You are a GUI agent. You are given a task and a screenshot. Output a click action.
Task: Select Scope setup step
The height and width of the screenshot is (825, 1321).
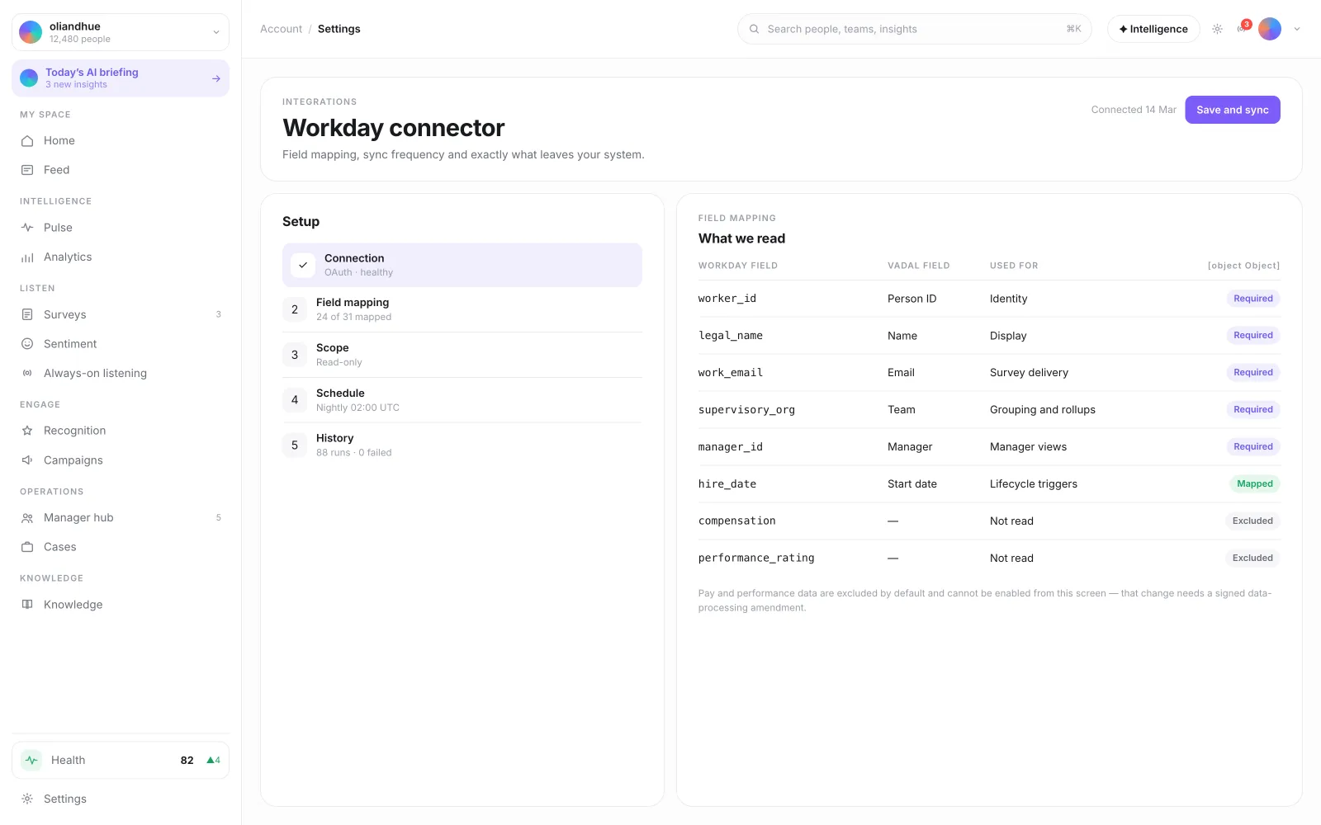click(x=462, y=355)
